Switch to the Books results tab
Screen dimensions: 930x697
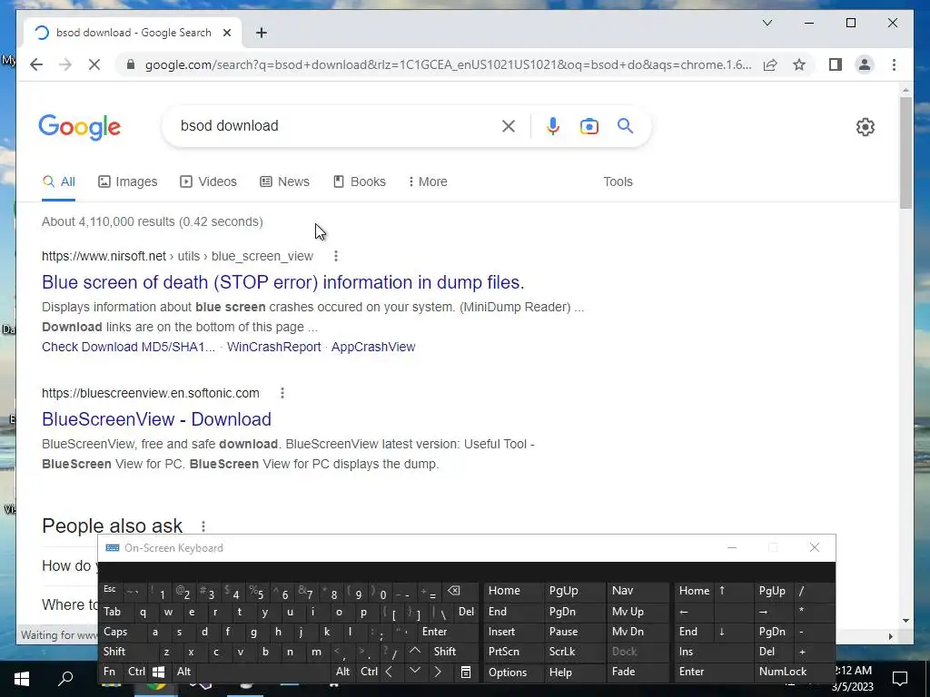pyautogui.click(x=360, y=182)
